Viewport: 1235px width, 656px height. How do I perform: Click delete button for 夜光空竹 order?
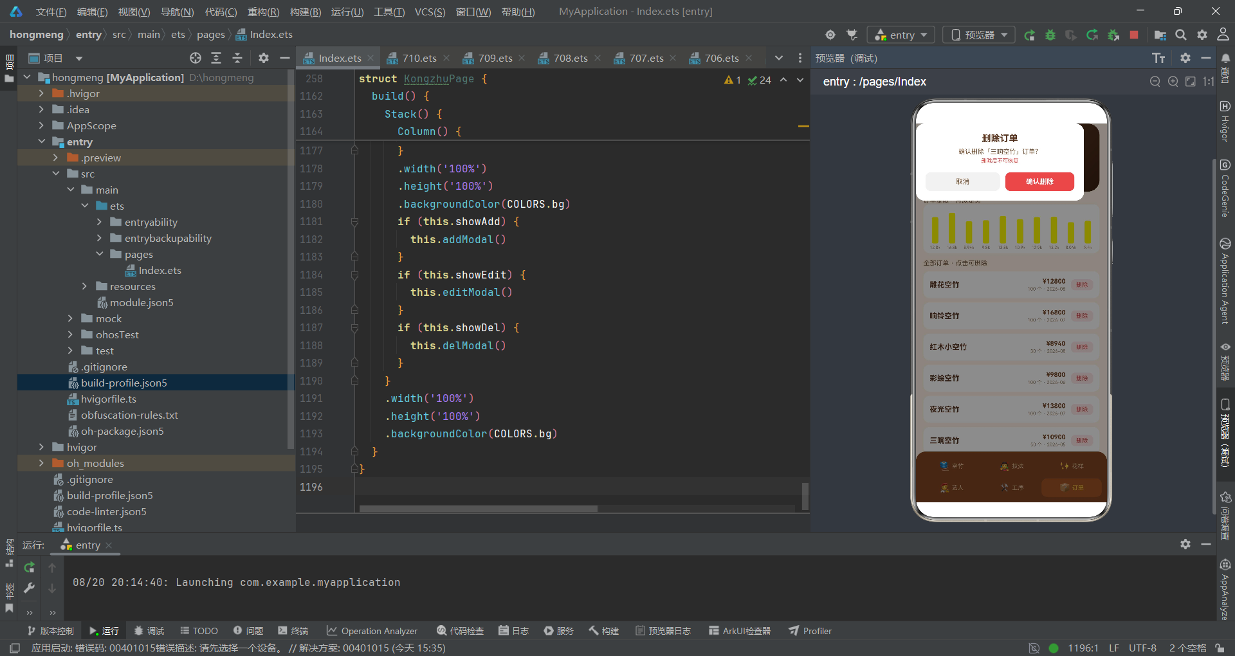pyautogui.click(x=1083, y=409)
